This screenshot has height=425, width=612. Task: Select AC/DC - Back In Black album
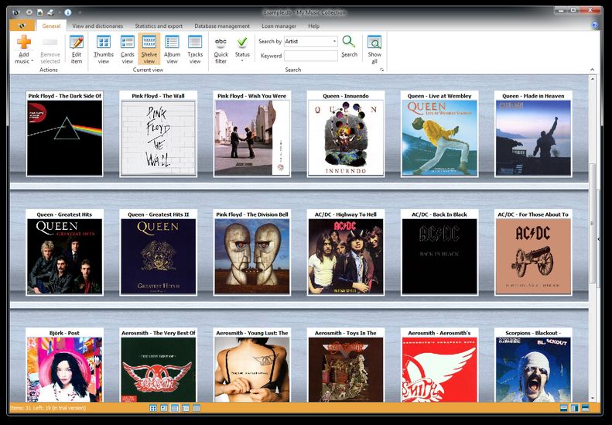tap(439, 252)
